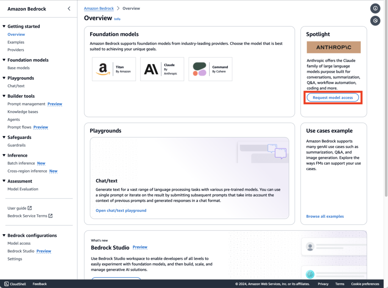Screen dimensions: 388x288
Task: Open CloudShell terminal icon in footer
Action: pyautogui.click(x=6, y=284)
